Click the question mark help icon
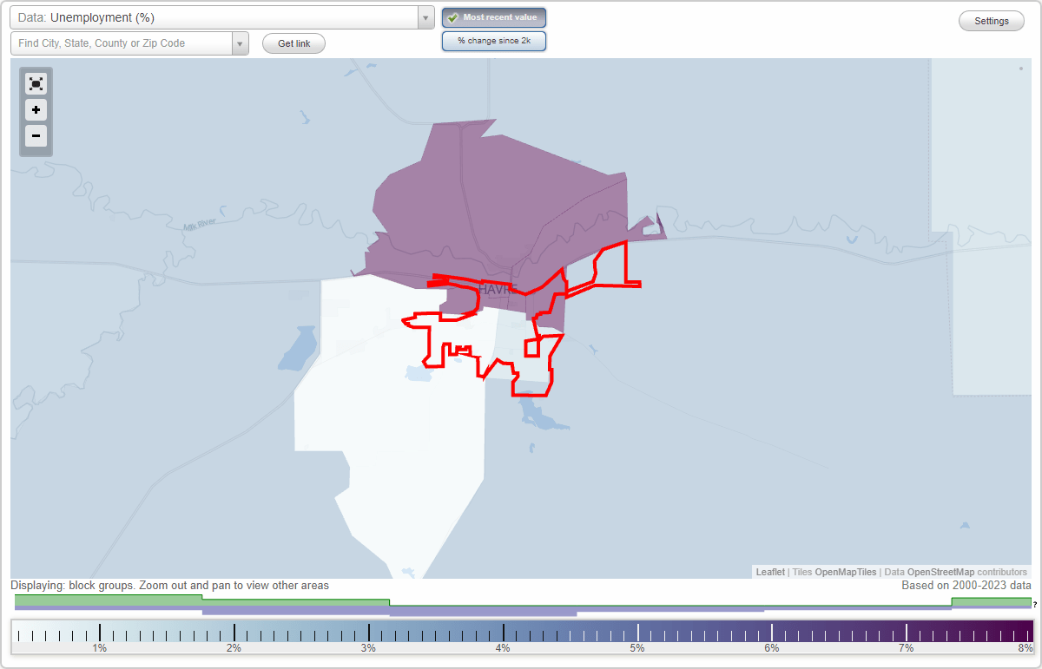The width and height of the screenshot is (1042, 669). pyautogui.click(x=1036, y=604)
